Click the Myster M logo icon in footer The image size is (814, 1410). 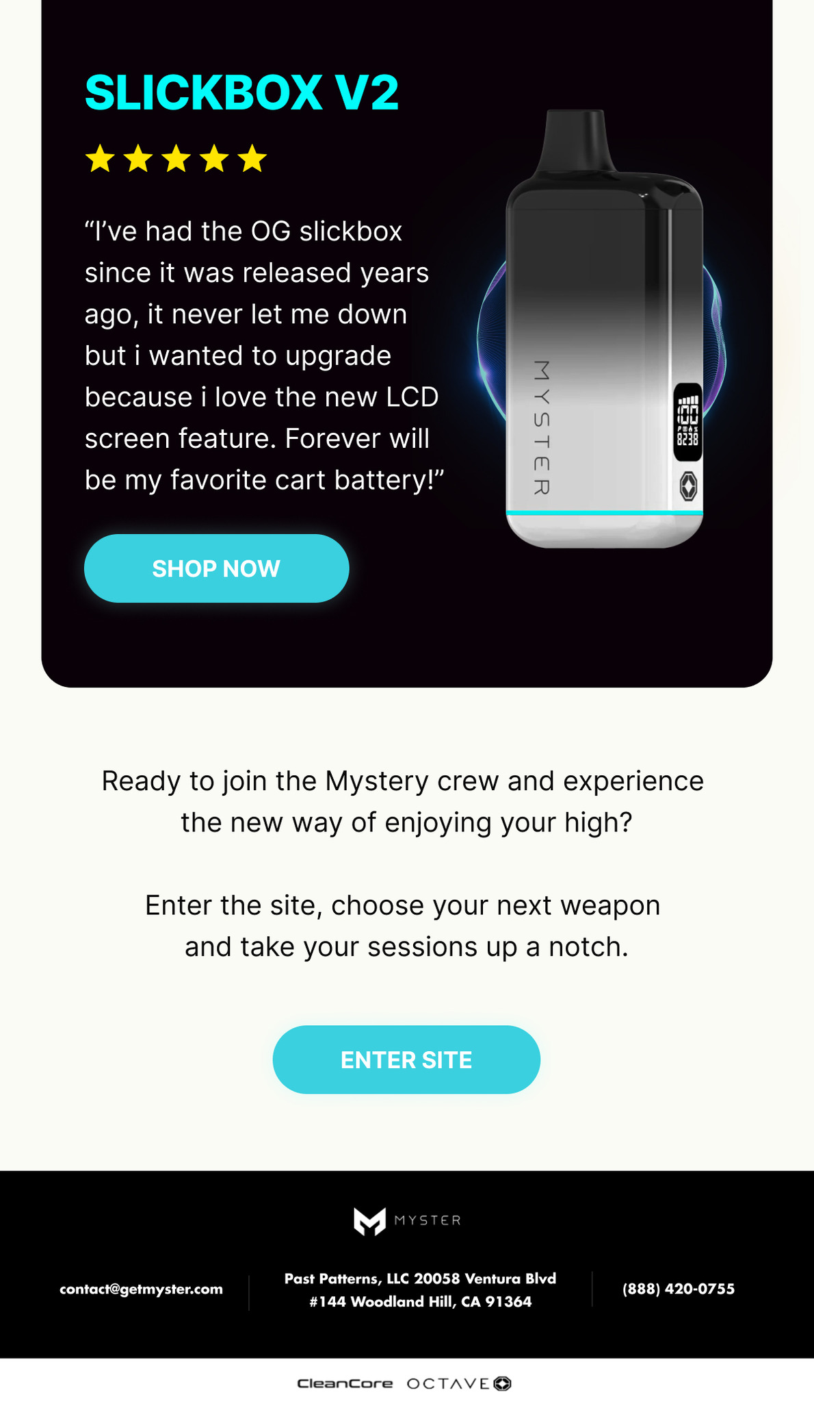tap(369, 1221)
